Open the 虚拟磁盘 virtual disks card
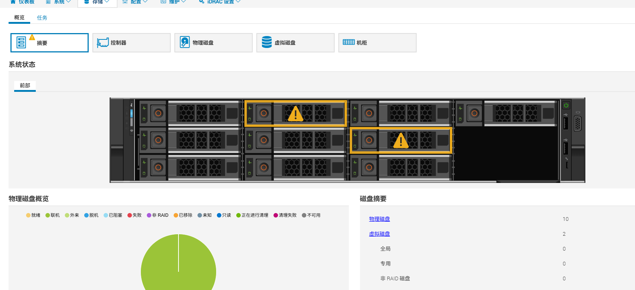Viewport: 635px width, 290px height. coord(296,43)
